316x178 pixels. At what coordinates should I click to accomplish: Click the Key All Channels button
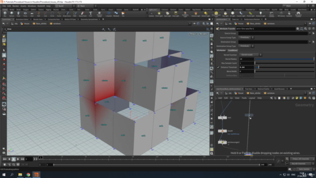[300, 164]
